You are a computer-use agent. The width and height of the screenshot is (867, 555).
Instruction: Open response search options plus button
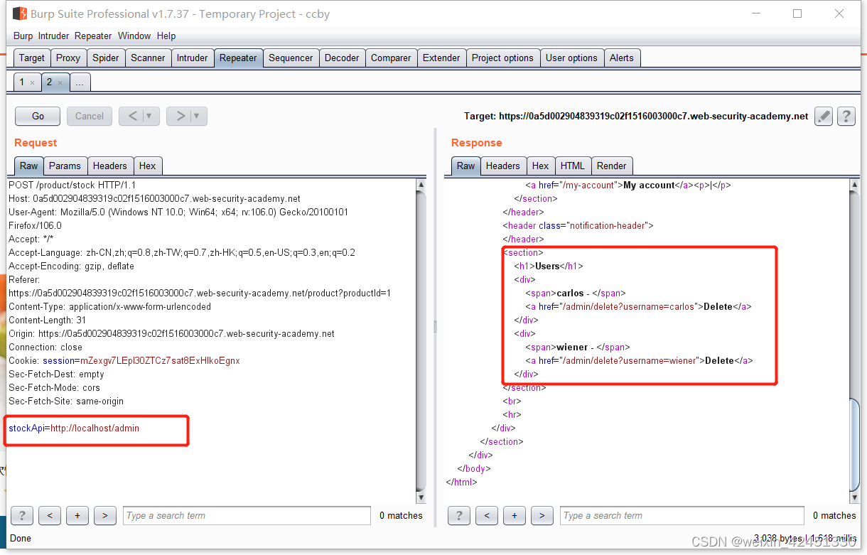(x=515, y=515)
